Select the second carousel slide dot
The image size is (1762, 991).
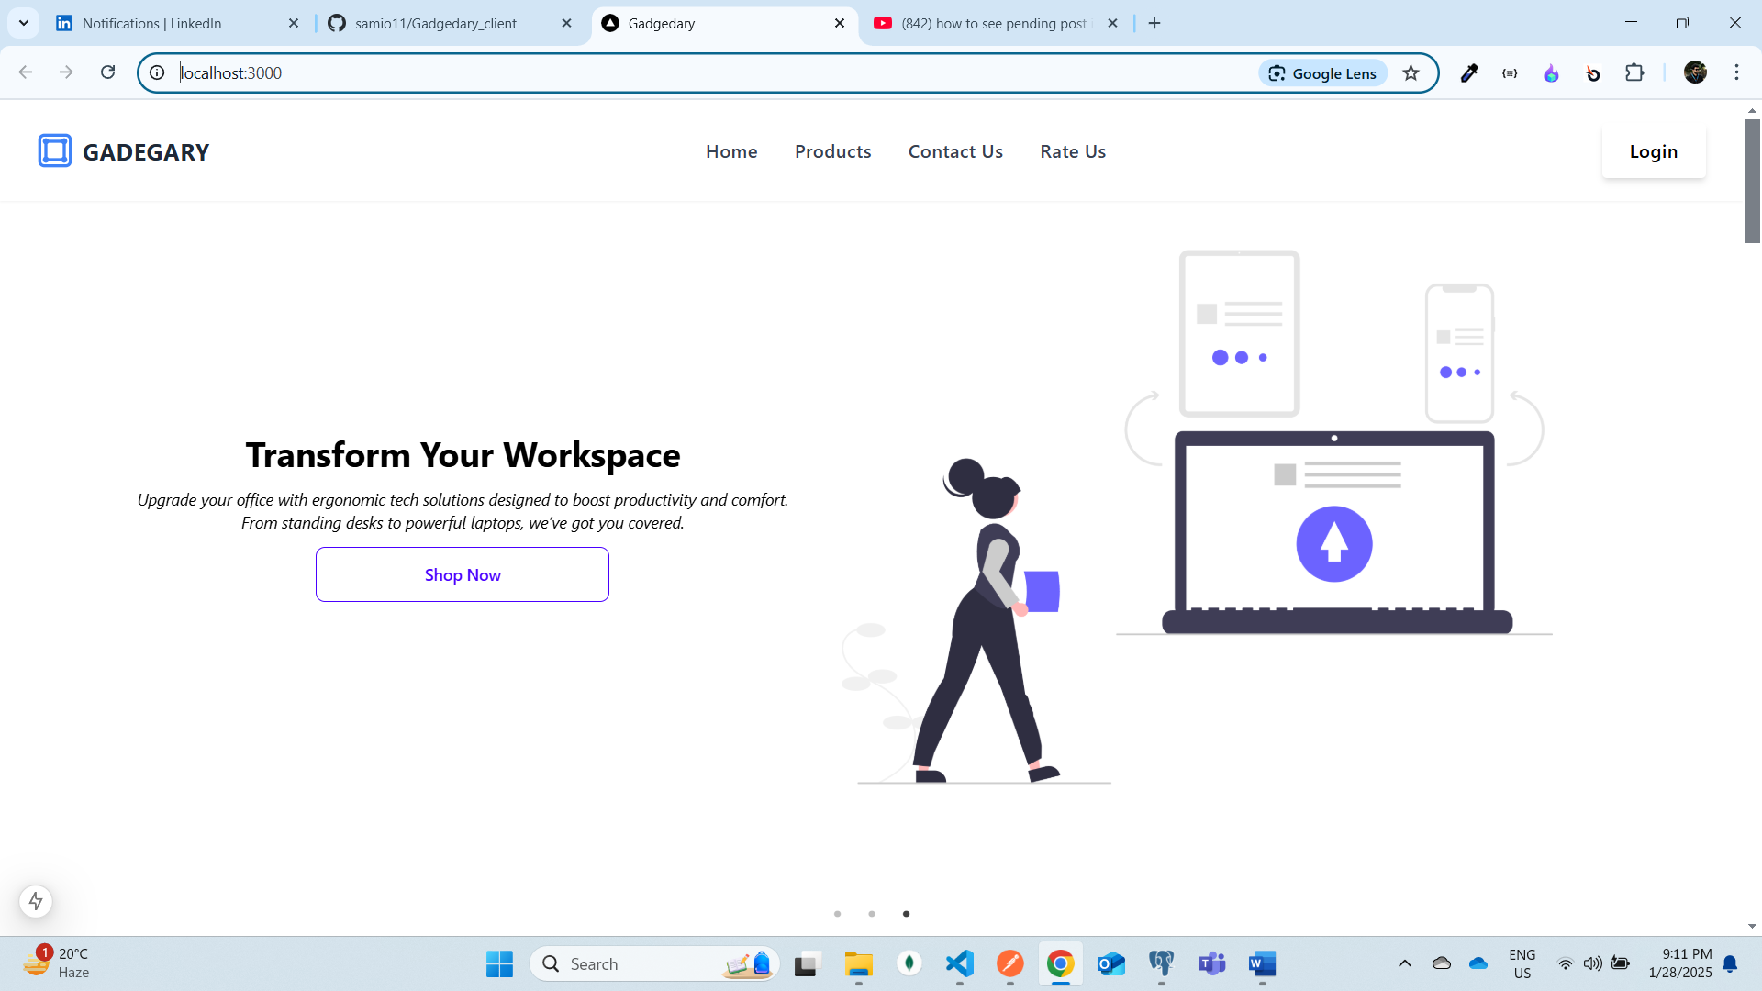(872, 914)
